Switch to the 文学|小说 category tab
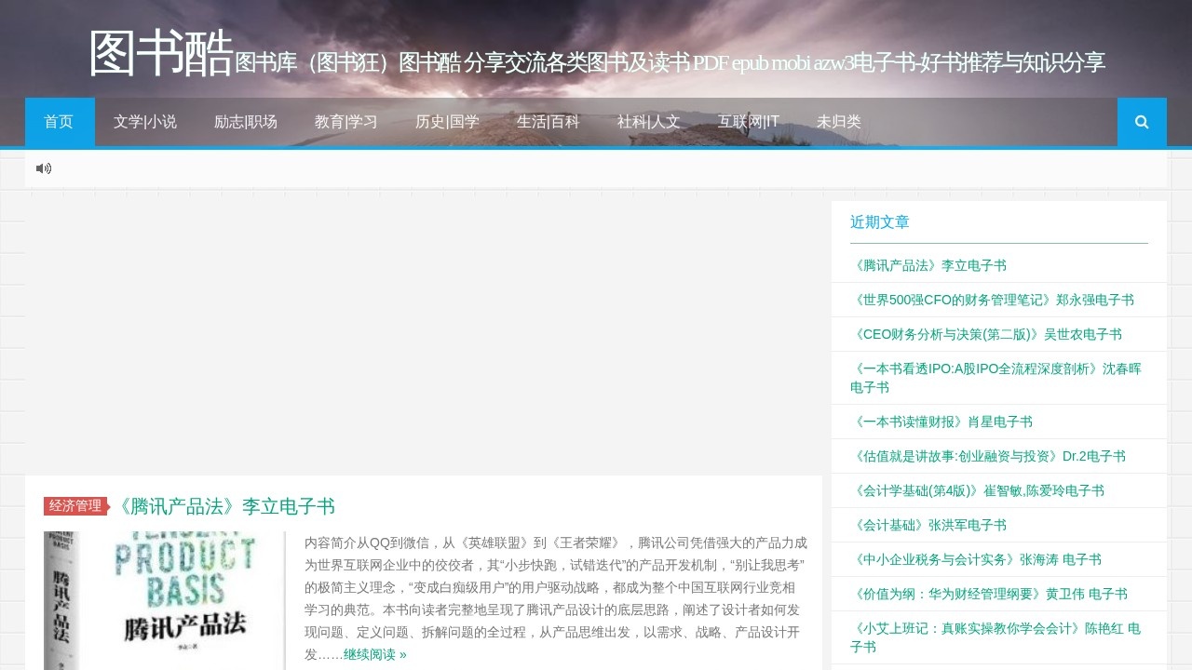 (x=145, y=122)
